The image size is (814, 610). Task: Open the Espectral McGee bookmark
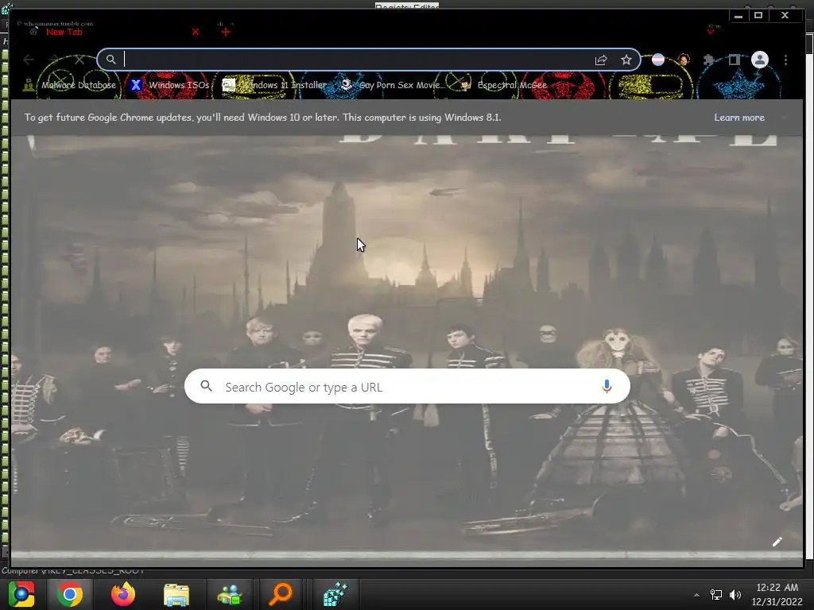click(503, 85)
